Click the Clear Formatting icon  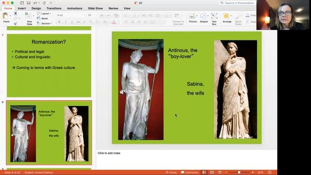116,15
